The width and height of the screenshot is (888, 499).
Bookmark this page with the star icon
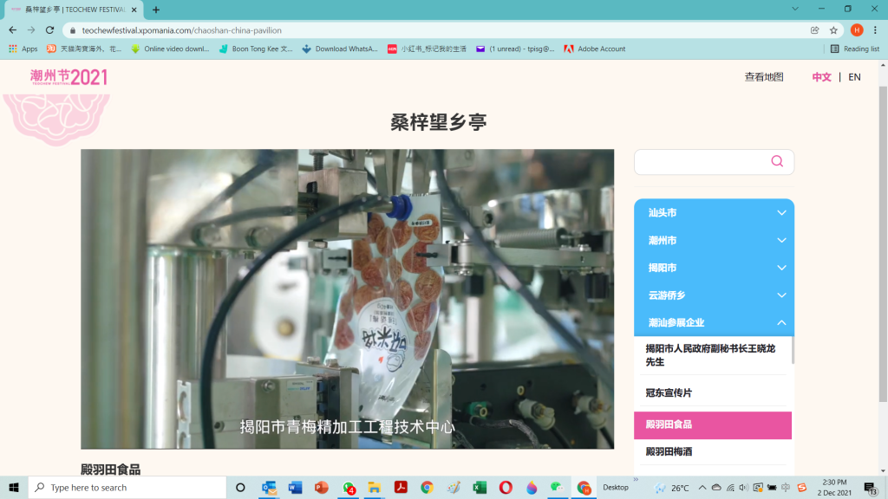click(x=833, y=30)
